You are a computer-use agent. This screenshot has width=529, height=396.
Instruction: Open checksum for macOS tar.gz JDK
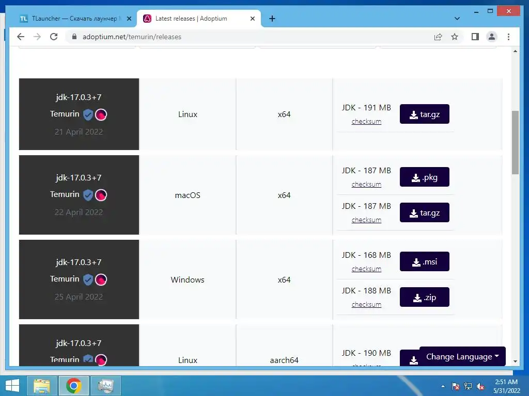366,220
